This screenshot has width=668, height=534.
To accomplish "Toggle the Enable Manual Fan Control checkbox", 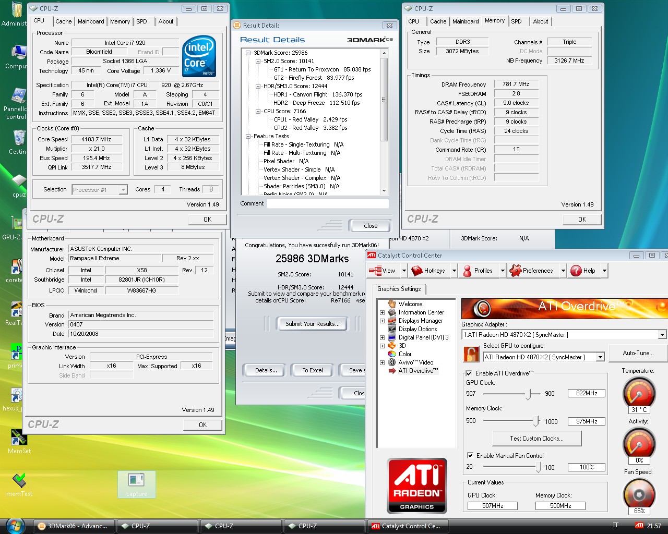I will click(x=470, y=456).
